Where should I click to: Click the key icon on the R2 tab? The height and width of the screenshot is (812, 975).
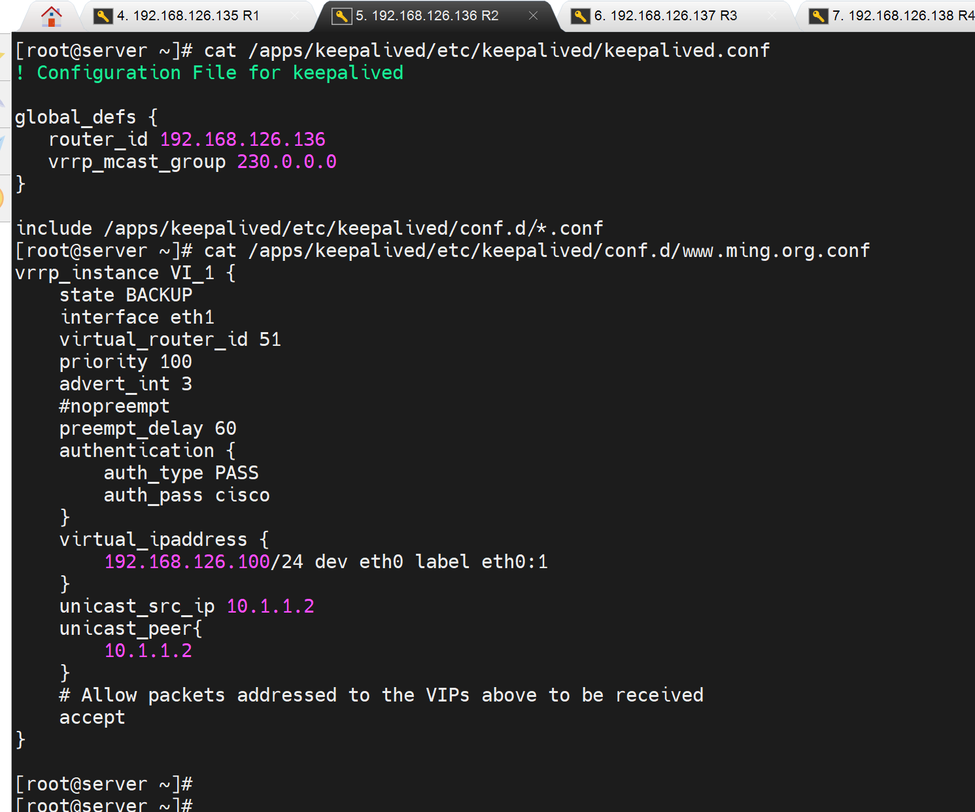point(341,16)
